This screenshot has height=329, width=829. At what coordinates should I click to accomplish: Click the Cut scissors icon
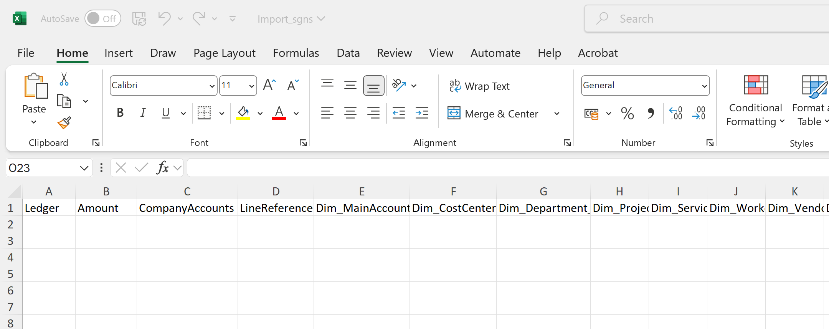coord(64,79)
